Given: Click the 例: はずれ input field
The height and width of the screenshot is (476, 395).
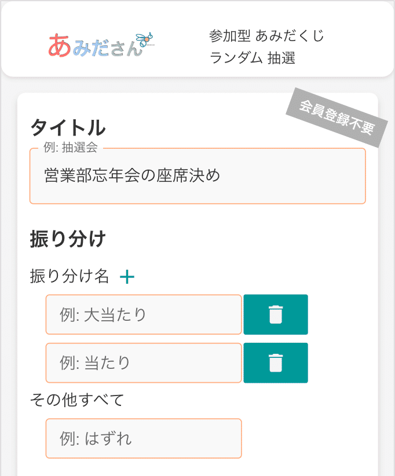Looking at the screenshot, I should (144, 438).
